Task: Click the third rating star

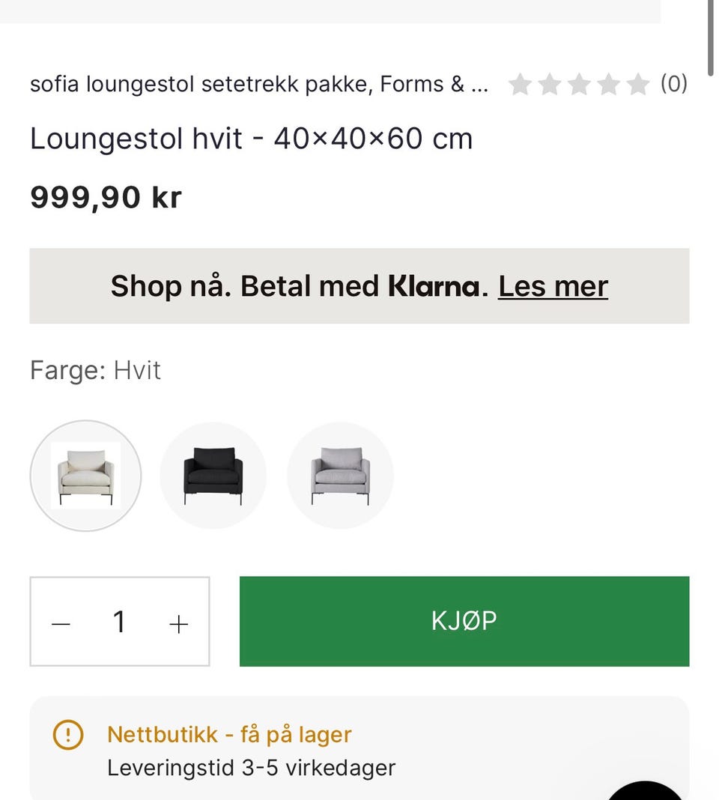Action: pyautogui.click(x=579, y=85)
